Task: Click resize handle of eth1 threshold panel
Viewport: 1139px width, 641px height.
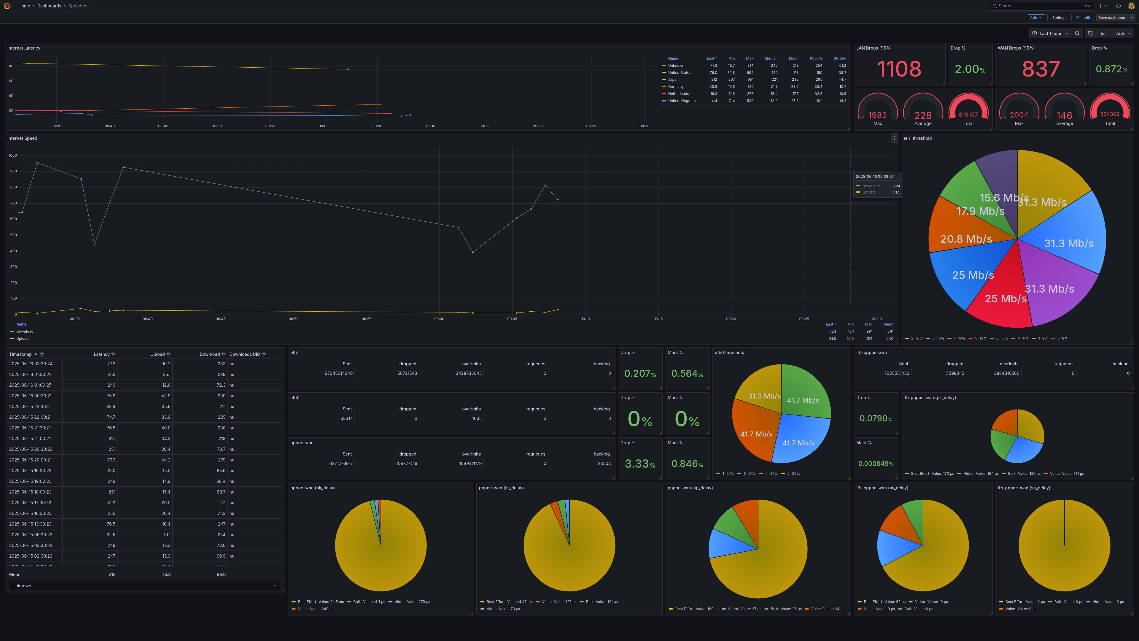Action: pos(1132,342)
